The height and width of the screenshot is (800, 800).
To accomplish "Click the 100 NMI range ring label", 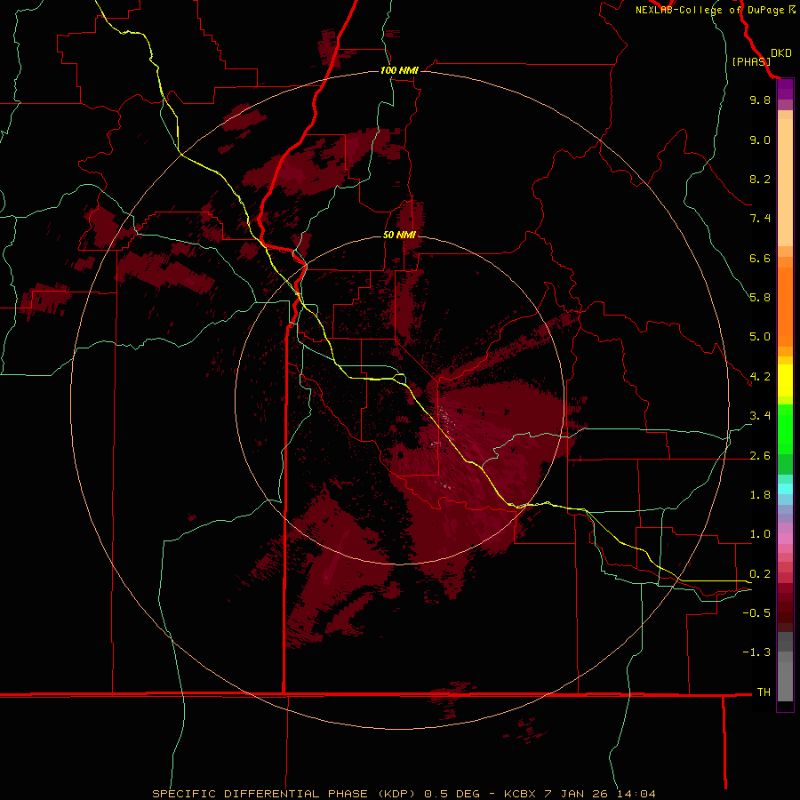I will coord(399,70).
